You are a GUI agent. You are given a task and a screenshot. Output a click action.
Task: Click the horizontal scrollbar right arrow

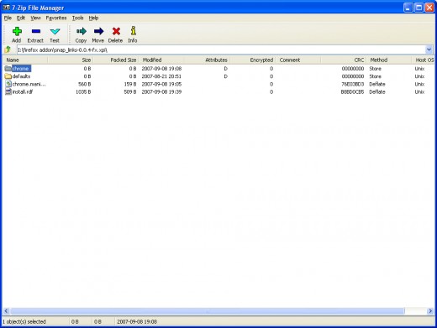tap(430, 310)
